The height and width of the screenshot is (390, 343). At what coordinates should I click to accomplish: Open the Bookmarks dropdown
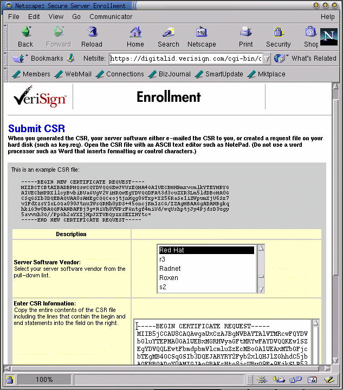[40, 58]
